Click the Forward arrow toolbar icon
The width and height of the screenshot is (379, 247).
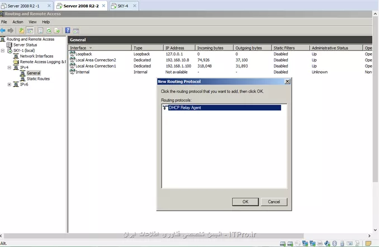[x=11, y=30]
